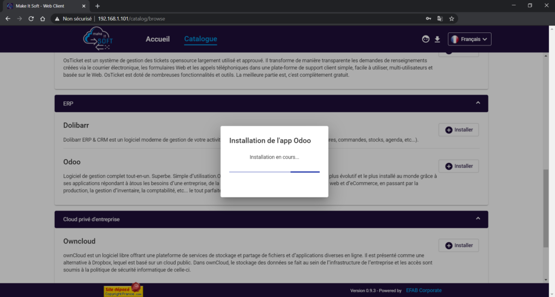Collapse the Cloud privé d'entreprise chevron

[x=478, y=219]
